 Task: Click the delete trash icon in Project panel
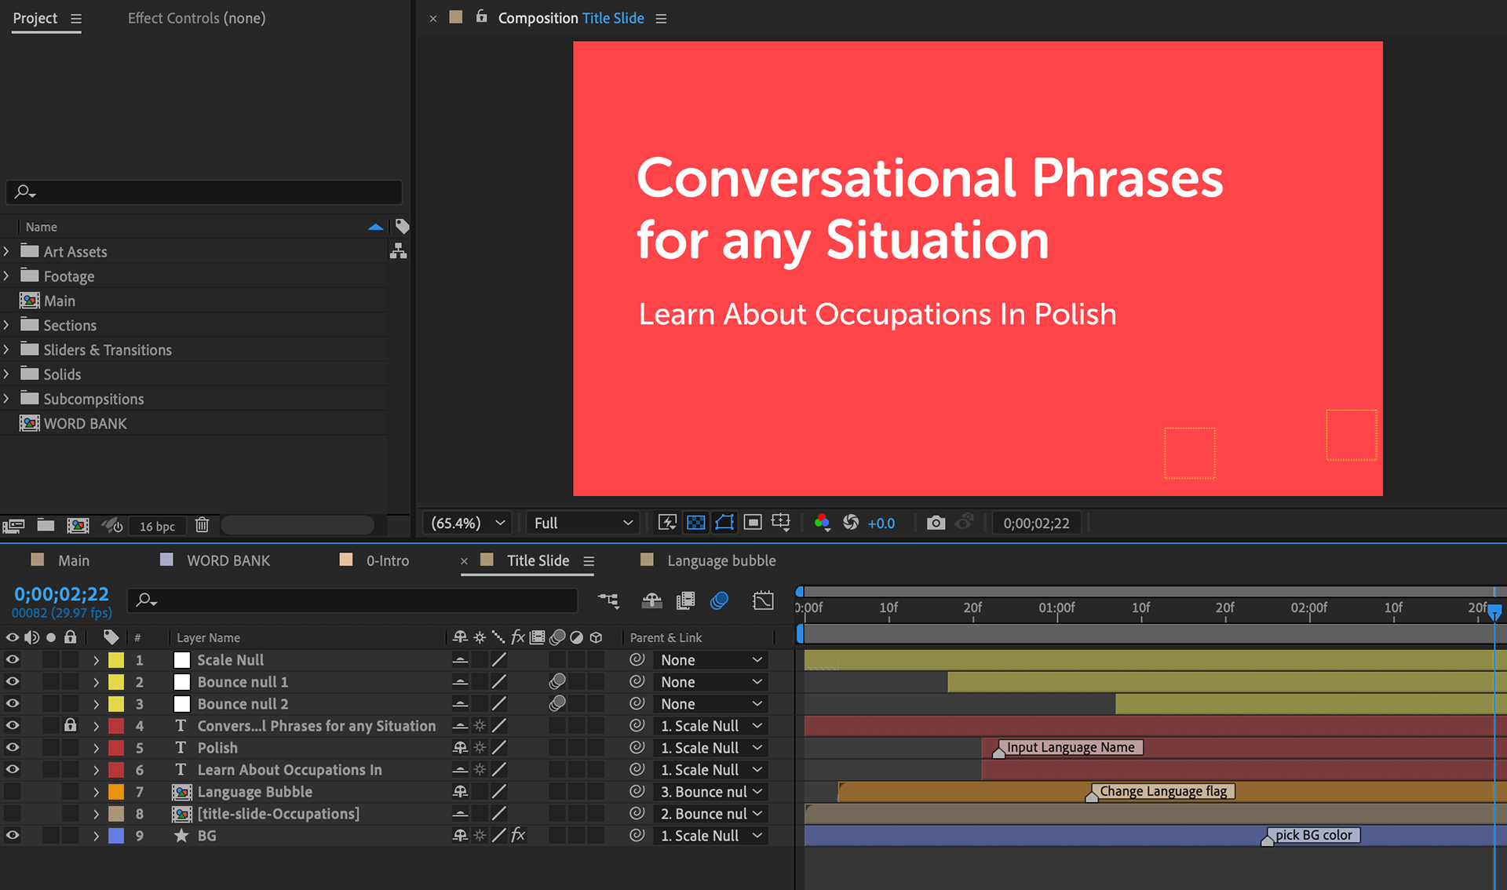202,525
